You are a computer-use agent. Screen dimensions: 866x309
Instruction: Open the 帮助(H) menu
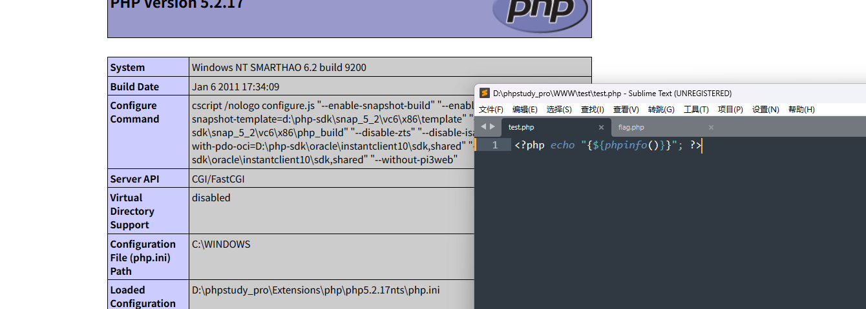801,110
